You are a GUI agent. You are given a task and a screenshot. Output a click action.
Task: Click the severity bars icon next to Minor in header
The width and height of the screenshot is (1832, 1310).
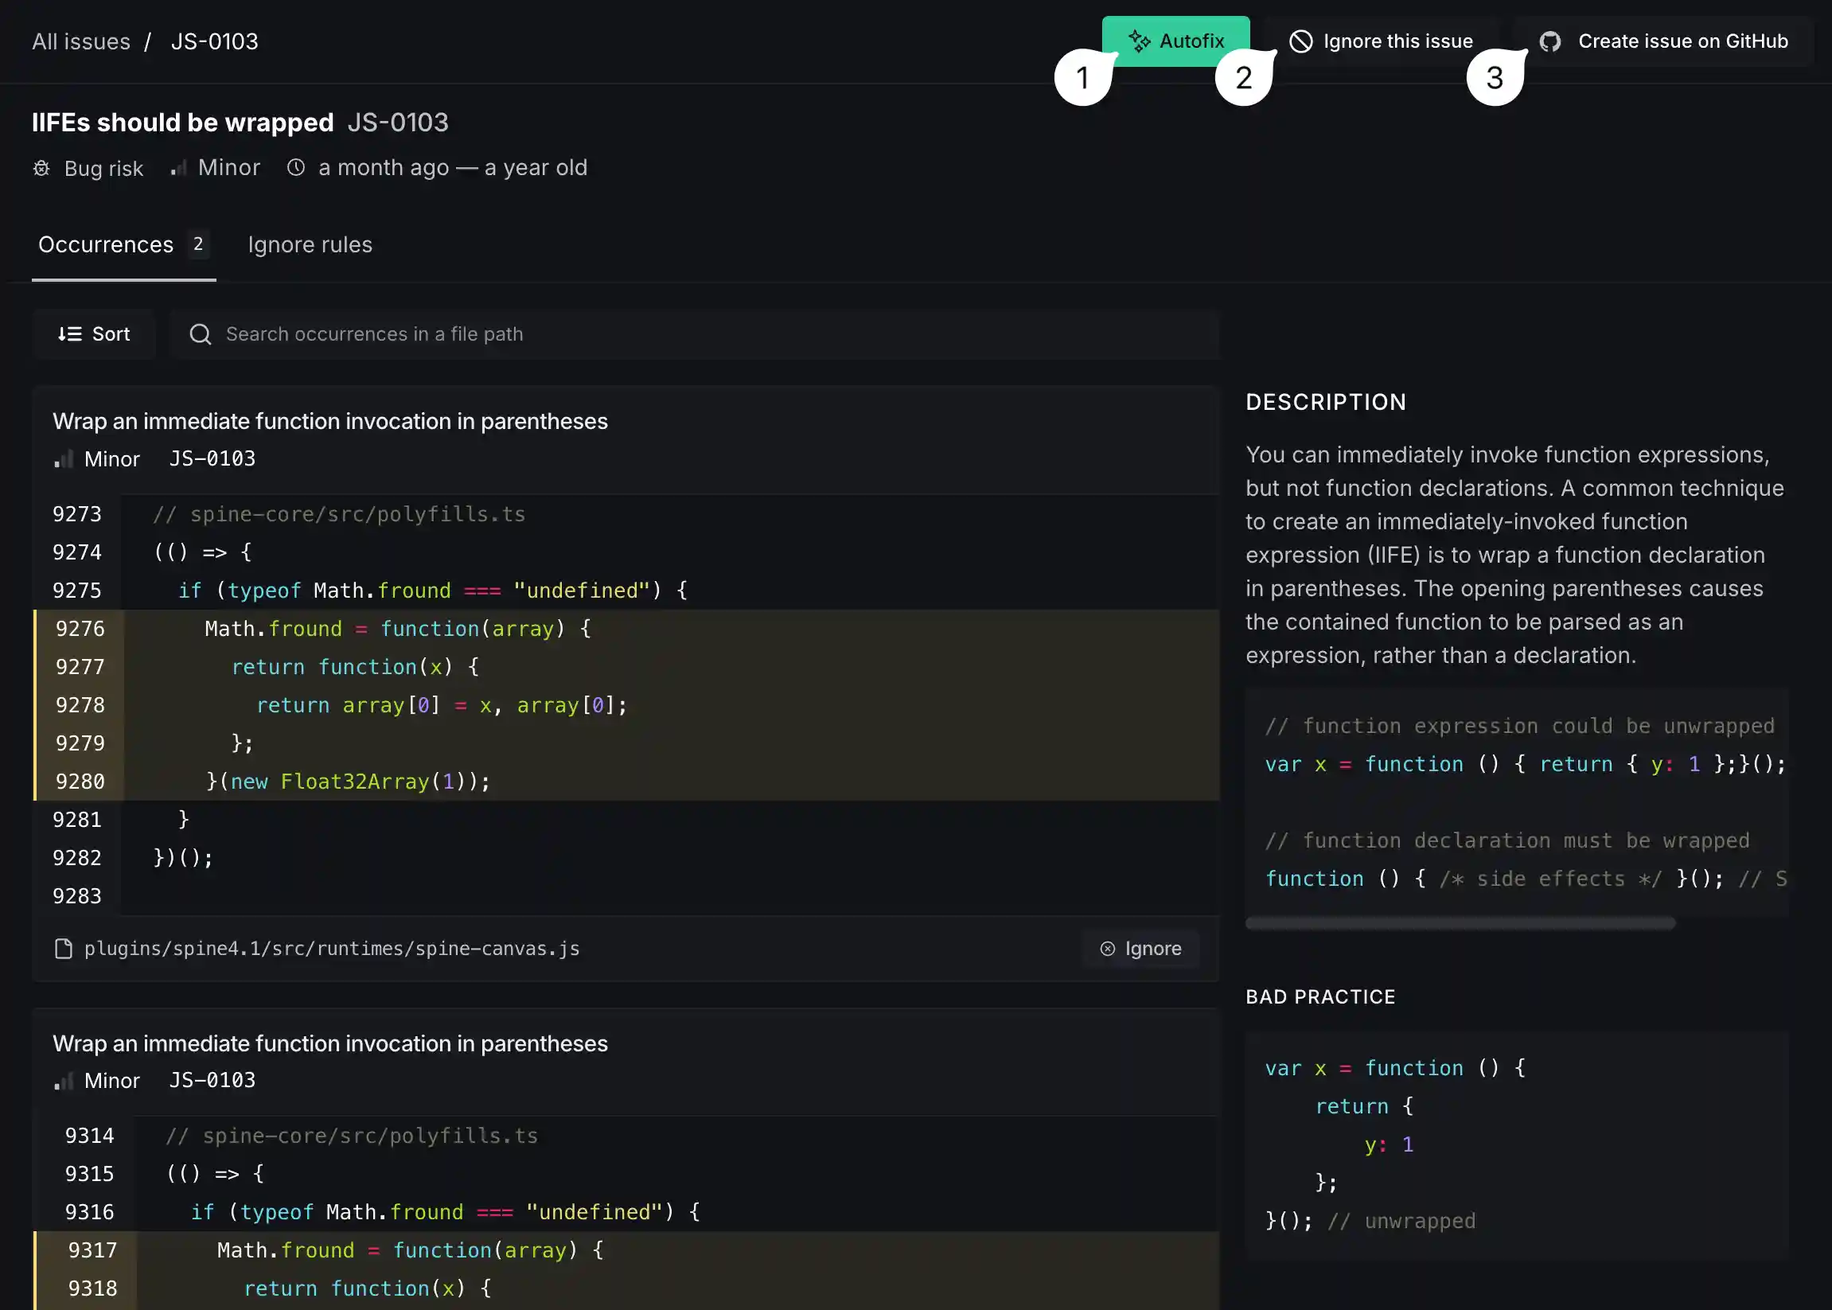[178, 168]
